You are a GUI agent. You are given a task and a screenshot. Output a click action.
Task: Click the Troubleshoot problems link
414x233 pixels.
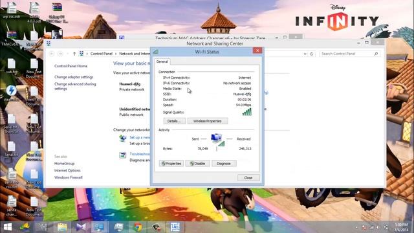coord(140,154)
